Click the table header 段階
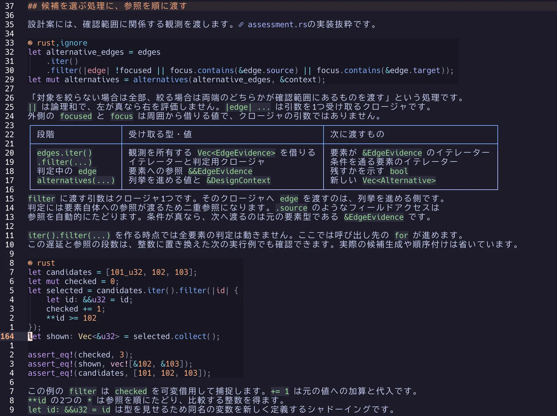 pyautogui.click(x=46, y=134)
